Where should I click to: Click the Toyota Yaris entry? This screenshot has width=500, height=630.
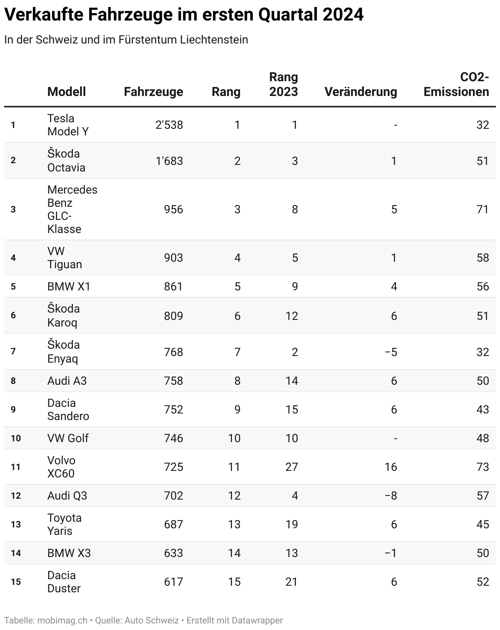point(64,524)
